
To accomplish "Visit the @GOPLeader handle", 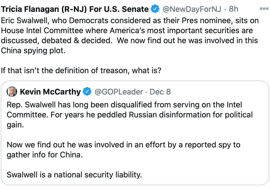I will pos(119,92).
